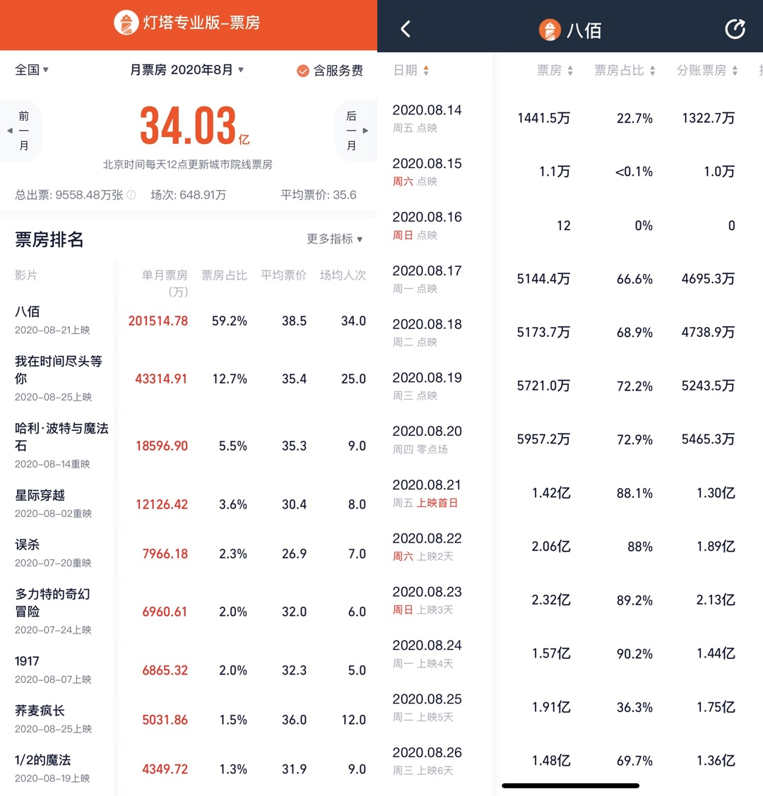This screenshot has height=796, width=763.
Task: Sort by the 日期 column
Action: (x=411, y=70)
